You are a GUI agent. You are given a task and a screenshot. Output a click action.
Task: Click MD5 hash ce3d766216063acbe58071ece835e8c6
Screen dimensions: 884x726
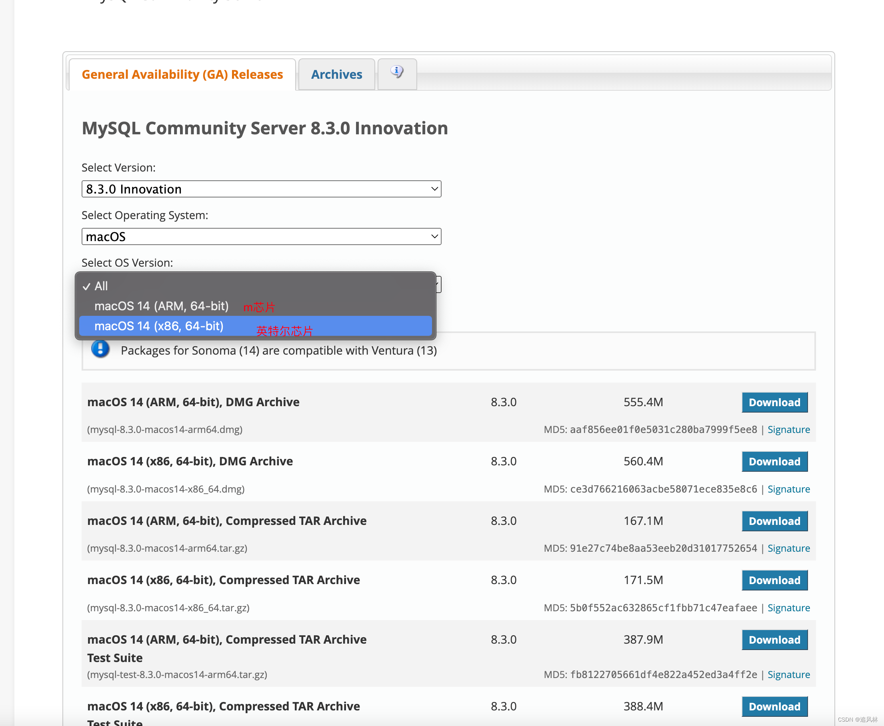click(x=664, y=489)
